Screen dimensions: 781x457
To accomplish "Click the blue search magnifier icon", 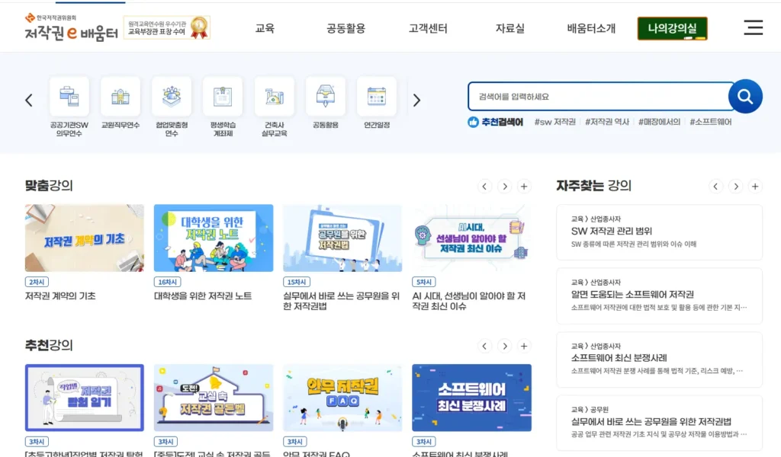I will (x=745, y=96).
